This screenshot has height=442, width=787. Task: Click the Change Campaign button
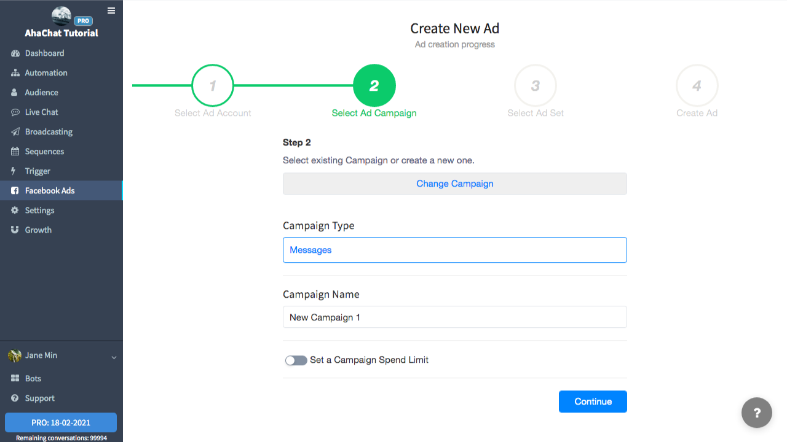coord(454,184)
